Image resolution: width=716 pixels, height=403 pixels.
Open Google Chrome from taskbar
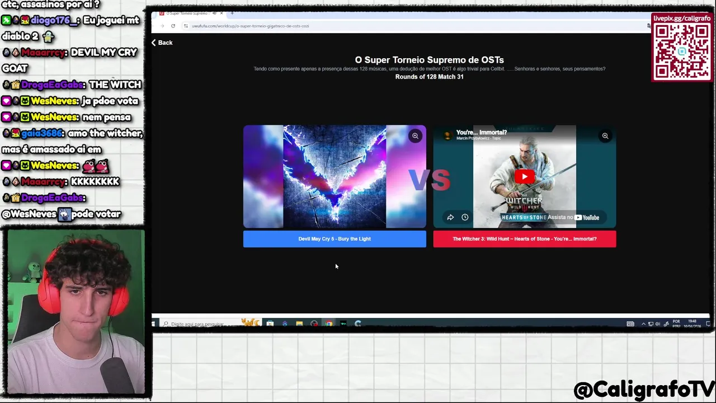click(329, 324)
